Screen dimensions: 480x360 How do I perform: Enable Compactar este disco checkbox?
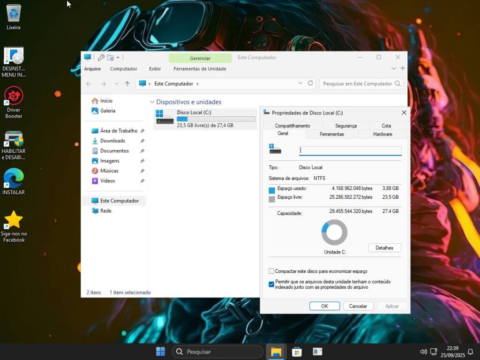tap(271, 271)
